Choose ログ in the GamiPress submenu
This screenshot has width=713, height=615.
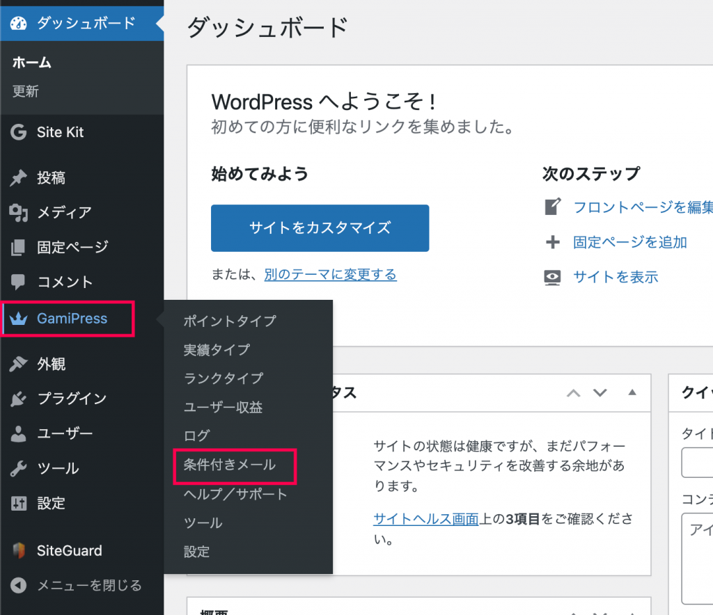196,436
